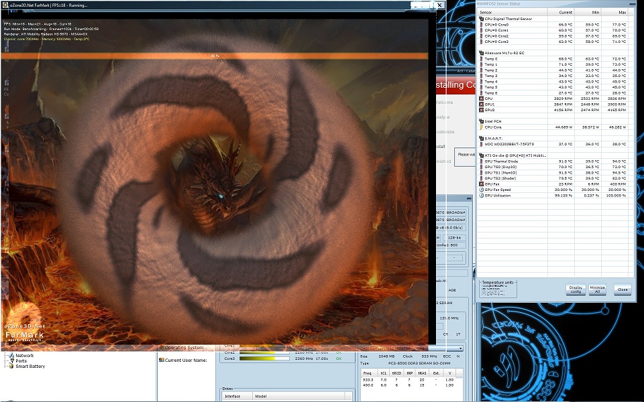Screen dimensions: 644x402
Task: Click thermometer icon for GPU Thermal Diode
Action: pyautogui.click(x=482, y=161)
